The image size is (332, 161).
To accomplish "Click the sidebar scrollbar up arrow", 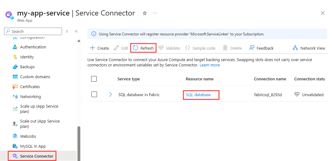I will click(79, 41).
